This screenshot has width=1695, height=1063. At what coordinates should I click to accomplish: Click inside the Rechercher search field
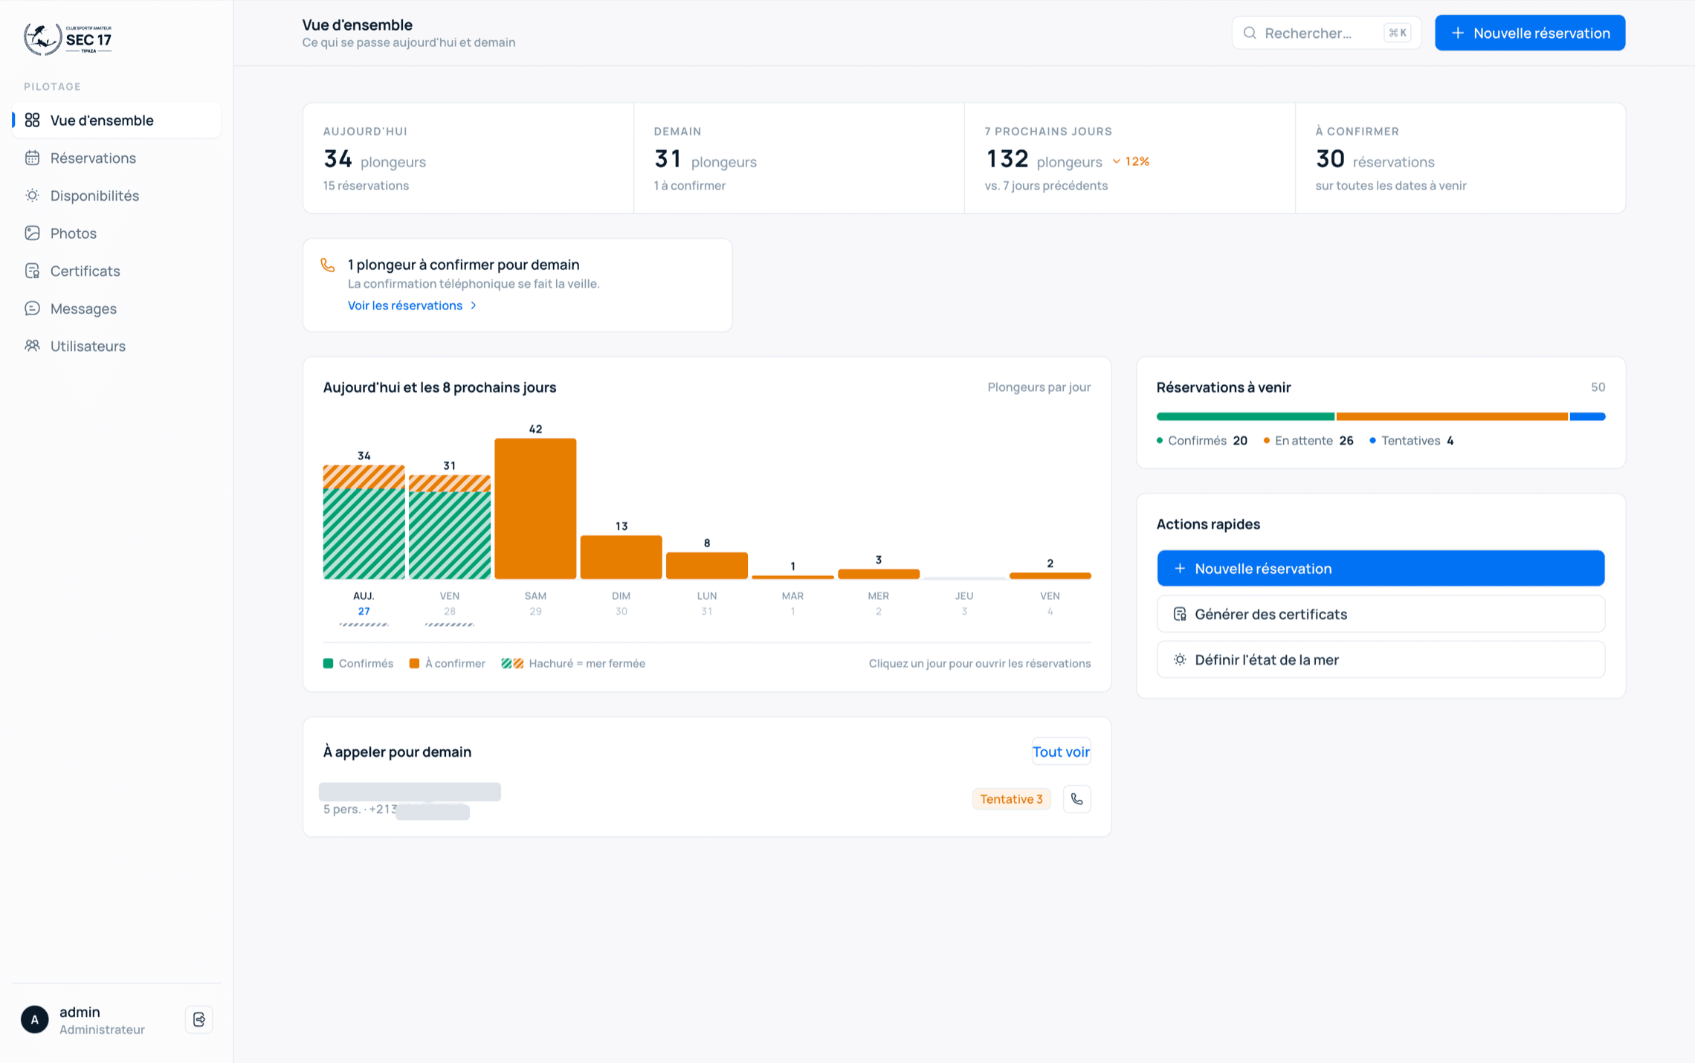click(x=1326, y=33)
